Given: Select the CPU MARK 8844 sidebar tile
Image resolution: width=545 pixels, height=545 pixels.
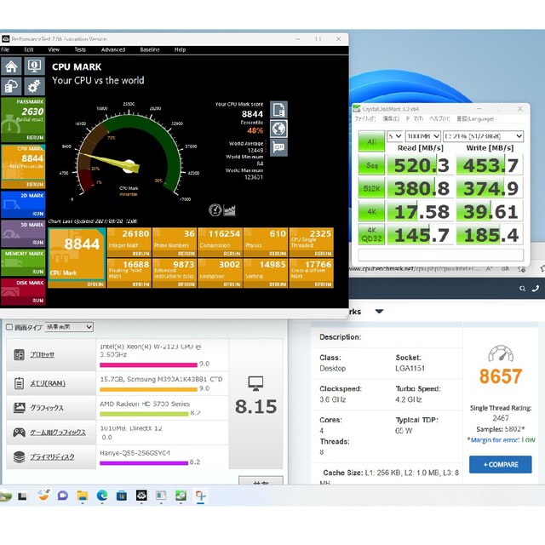Looking at the screenshot, I should point(23,167).
